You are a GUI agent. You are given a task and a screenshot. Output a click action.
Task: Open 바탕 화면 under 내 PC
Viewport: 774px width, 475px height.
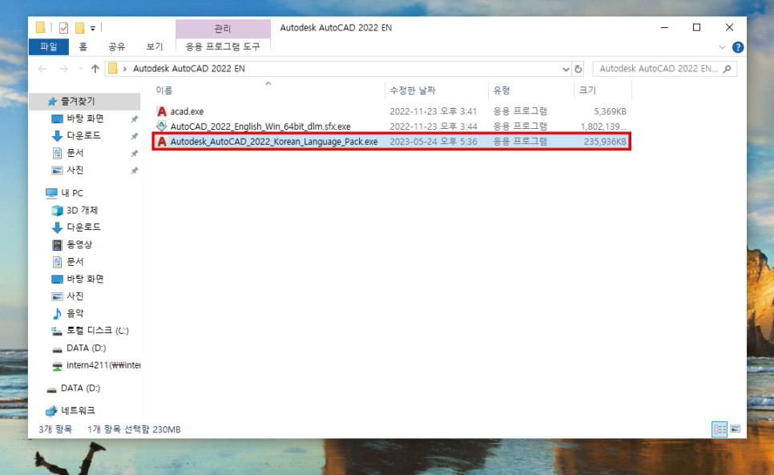(85, 279)
